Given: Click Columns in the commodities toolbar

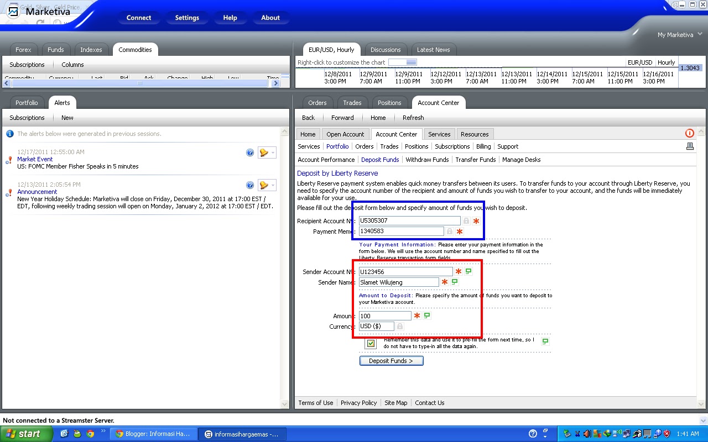Looking at the screenshot, I should pyautogui.click(x=72, y=65).
